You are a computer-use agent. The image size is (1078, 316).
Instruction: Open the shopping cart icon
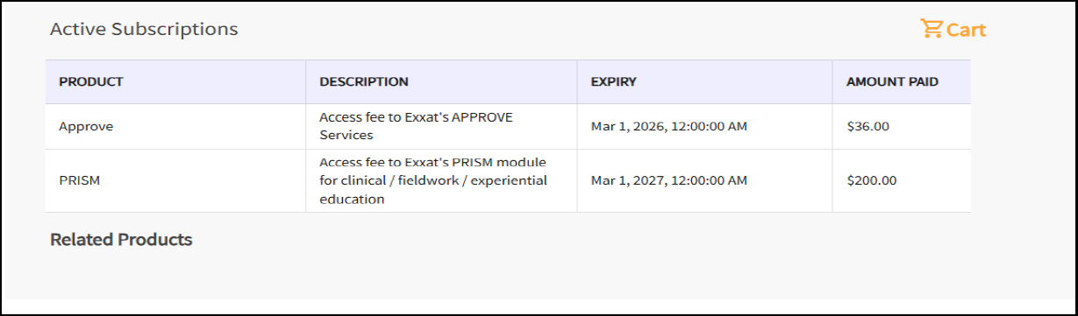[931, 28]
